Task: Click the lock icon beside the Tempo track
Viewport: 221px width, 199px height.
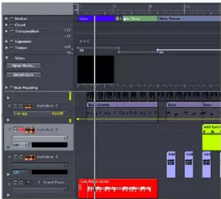Action: coord(11,48)
